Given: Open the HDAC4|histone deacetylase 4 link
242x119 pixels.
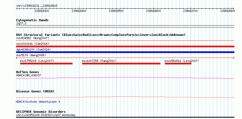Looking at the screenshot, I should [38, 102].
